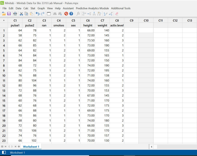
Task: Open the Help menu
Action: pyautogui.click(x=58, y=8)
